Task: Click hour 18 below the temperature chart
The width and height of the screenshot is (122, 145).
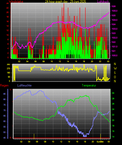Action: (85, 142)
